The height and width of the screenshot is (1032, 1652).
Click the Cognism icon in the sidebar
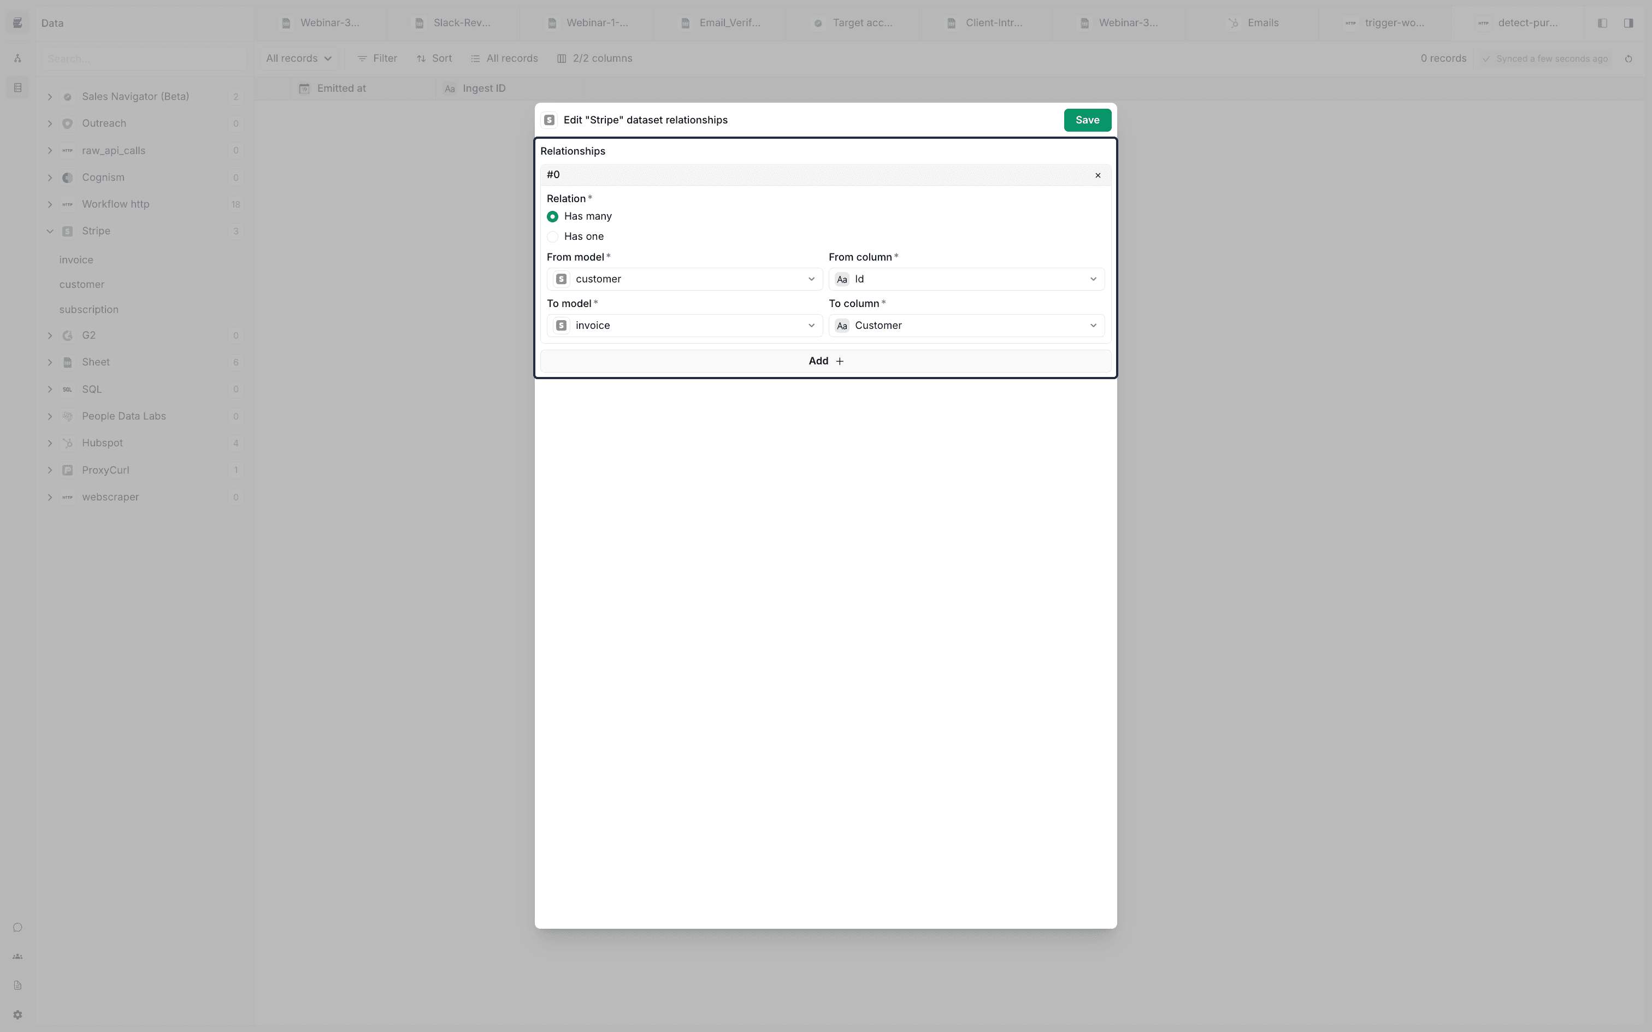[x=68, y=178]
